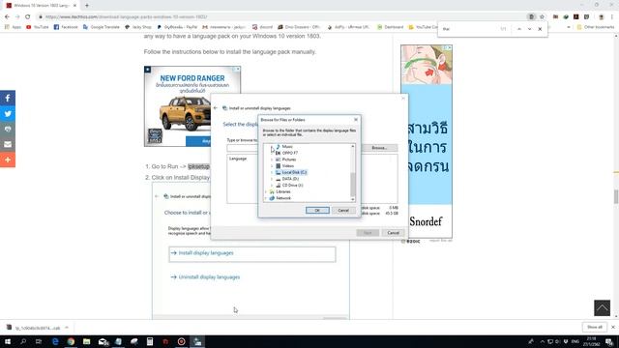Screen dimensions: 619x348
Task: Expand the Network node
Action: pyautogui.click(x=266, y=198)
